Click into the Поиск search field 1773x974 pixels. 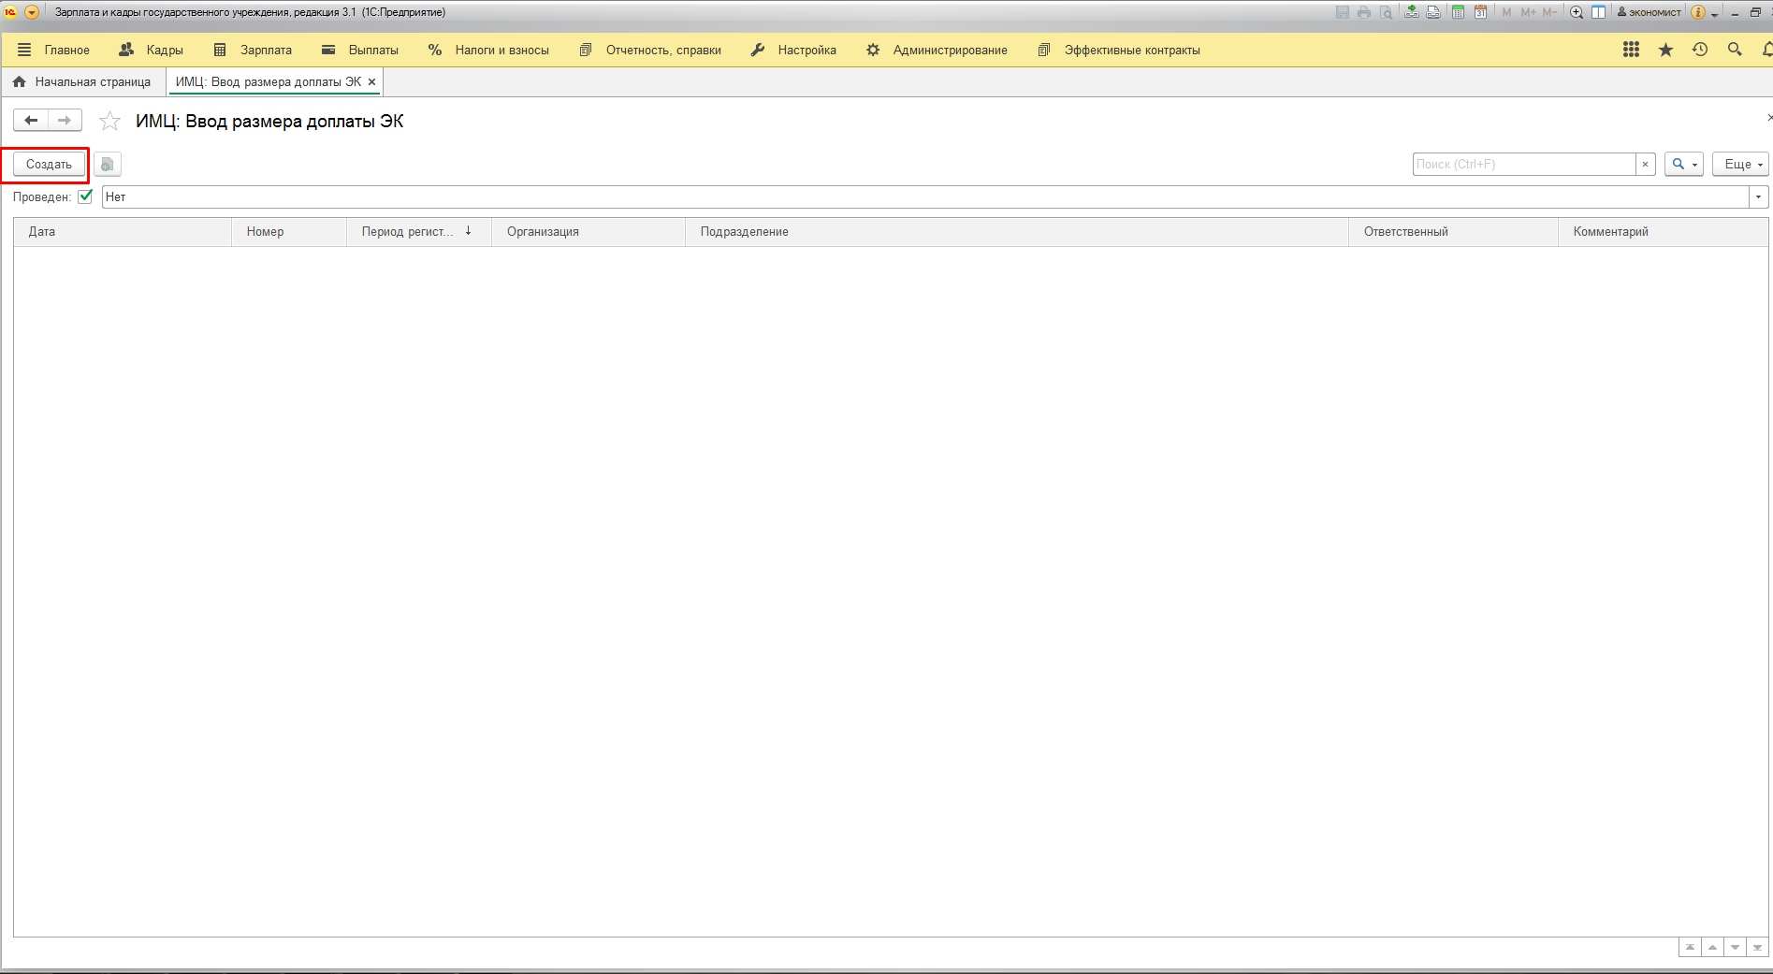point(1522,164)
